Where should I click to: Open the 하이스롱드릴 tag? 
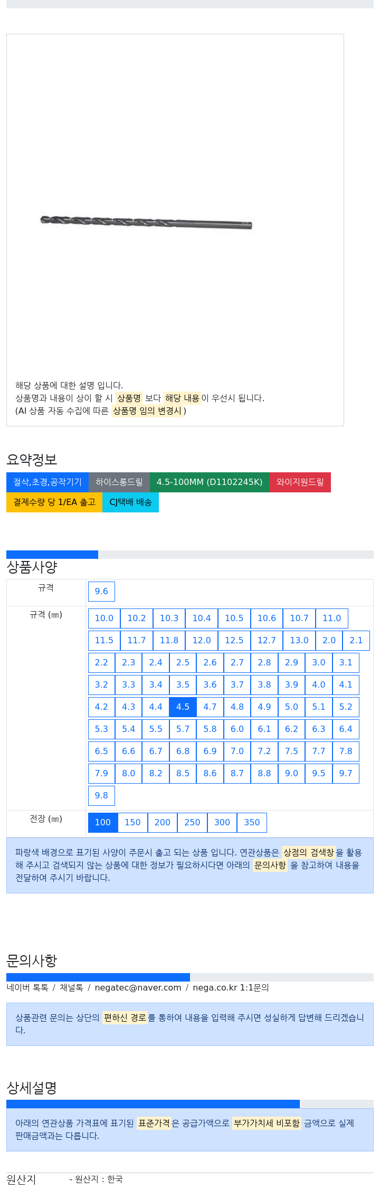(x=119, y=482)
